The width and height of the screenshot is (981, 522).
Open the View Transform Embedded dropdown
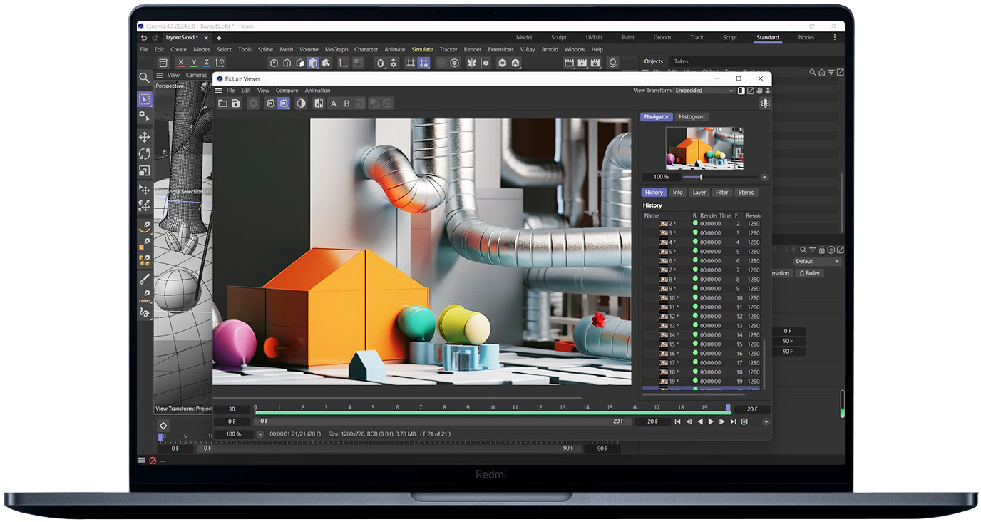coord(704,91)
